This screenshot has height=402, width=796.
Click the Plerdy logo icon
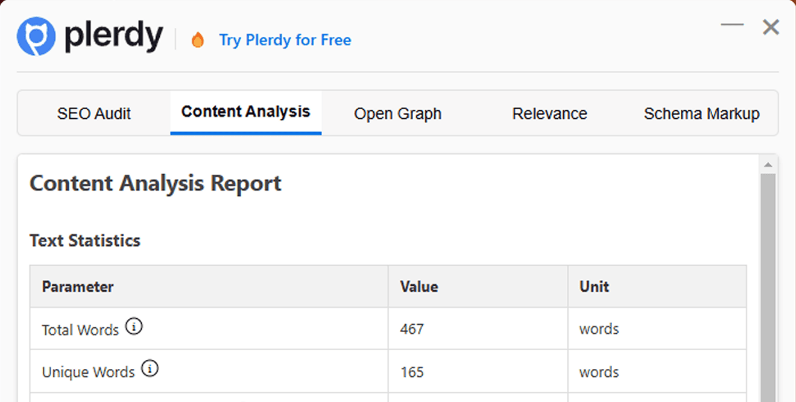(x=35, y=36)
